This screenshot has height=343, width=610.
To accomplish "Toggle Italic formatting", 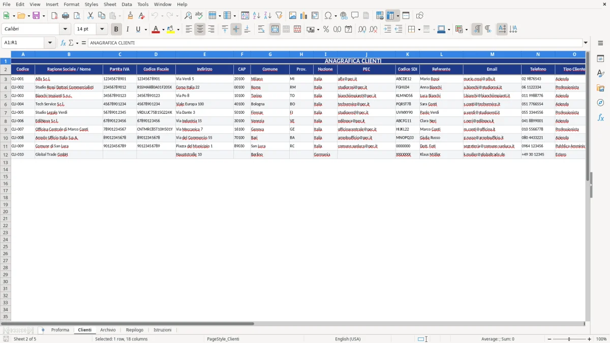I will (x=127, y=29).
